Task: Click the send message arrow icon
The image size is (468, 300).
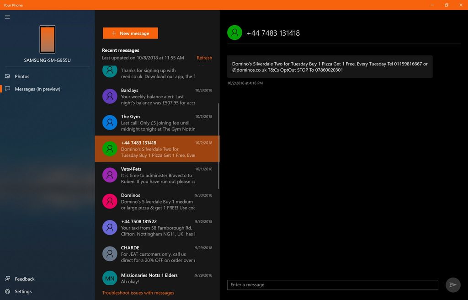Action: [452, 284]
